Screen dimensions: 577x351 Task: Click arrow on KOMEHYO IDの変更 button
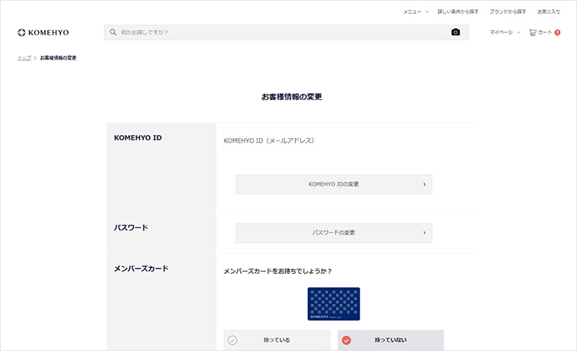(424, 184)
